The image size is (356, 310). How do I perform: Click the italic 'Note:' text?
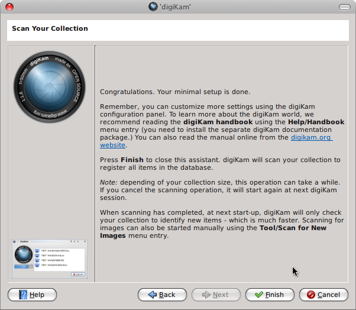pos(109,182)
